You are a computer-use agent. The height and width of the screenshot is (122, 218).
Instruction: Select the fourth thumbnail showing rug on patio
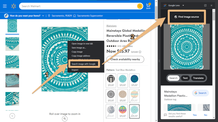12,81
